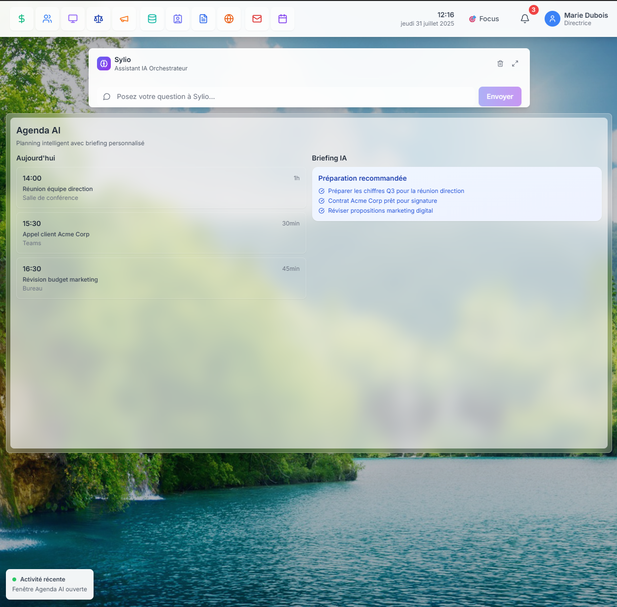Image resolution: width=617 pixels, height=607 pixels.
Task: Click the Sylio question input field
Action: click(x=291, y=96)
